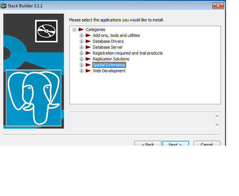This screenshot has width=239, height=196.
Task: Select the Web Development label
Action: [109, 71]
